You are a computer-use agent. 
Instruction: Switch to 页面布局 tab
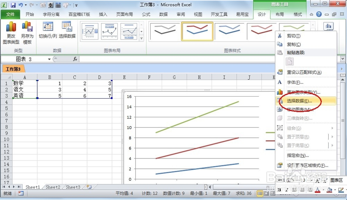[x=125, y=14]
